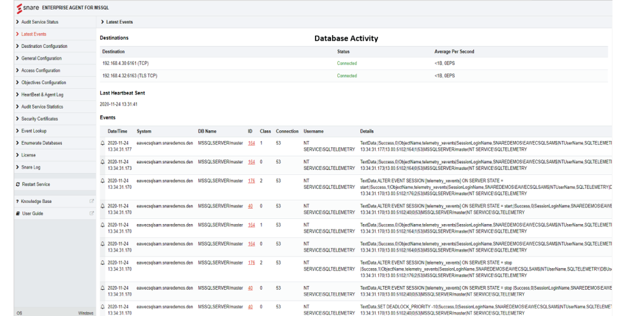Click the System column header

144,132
